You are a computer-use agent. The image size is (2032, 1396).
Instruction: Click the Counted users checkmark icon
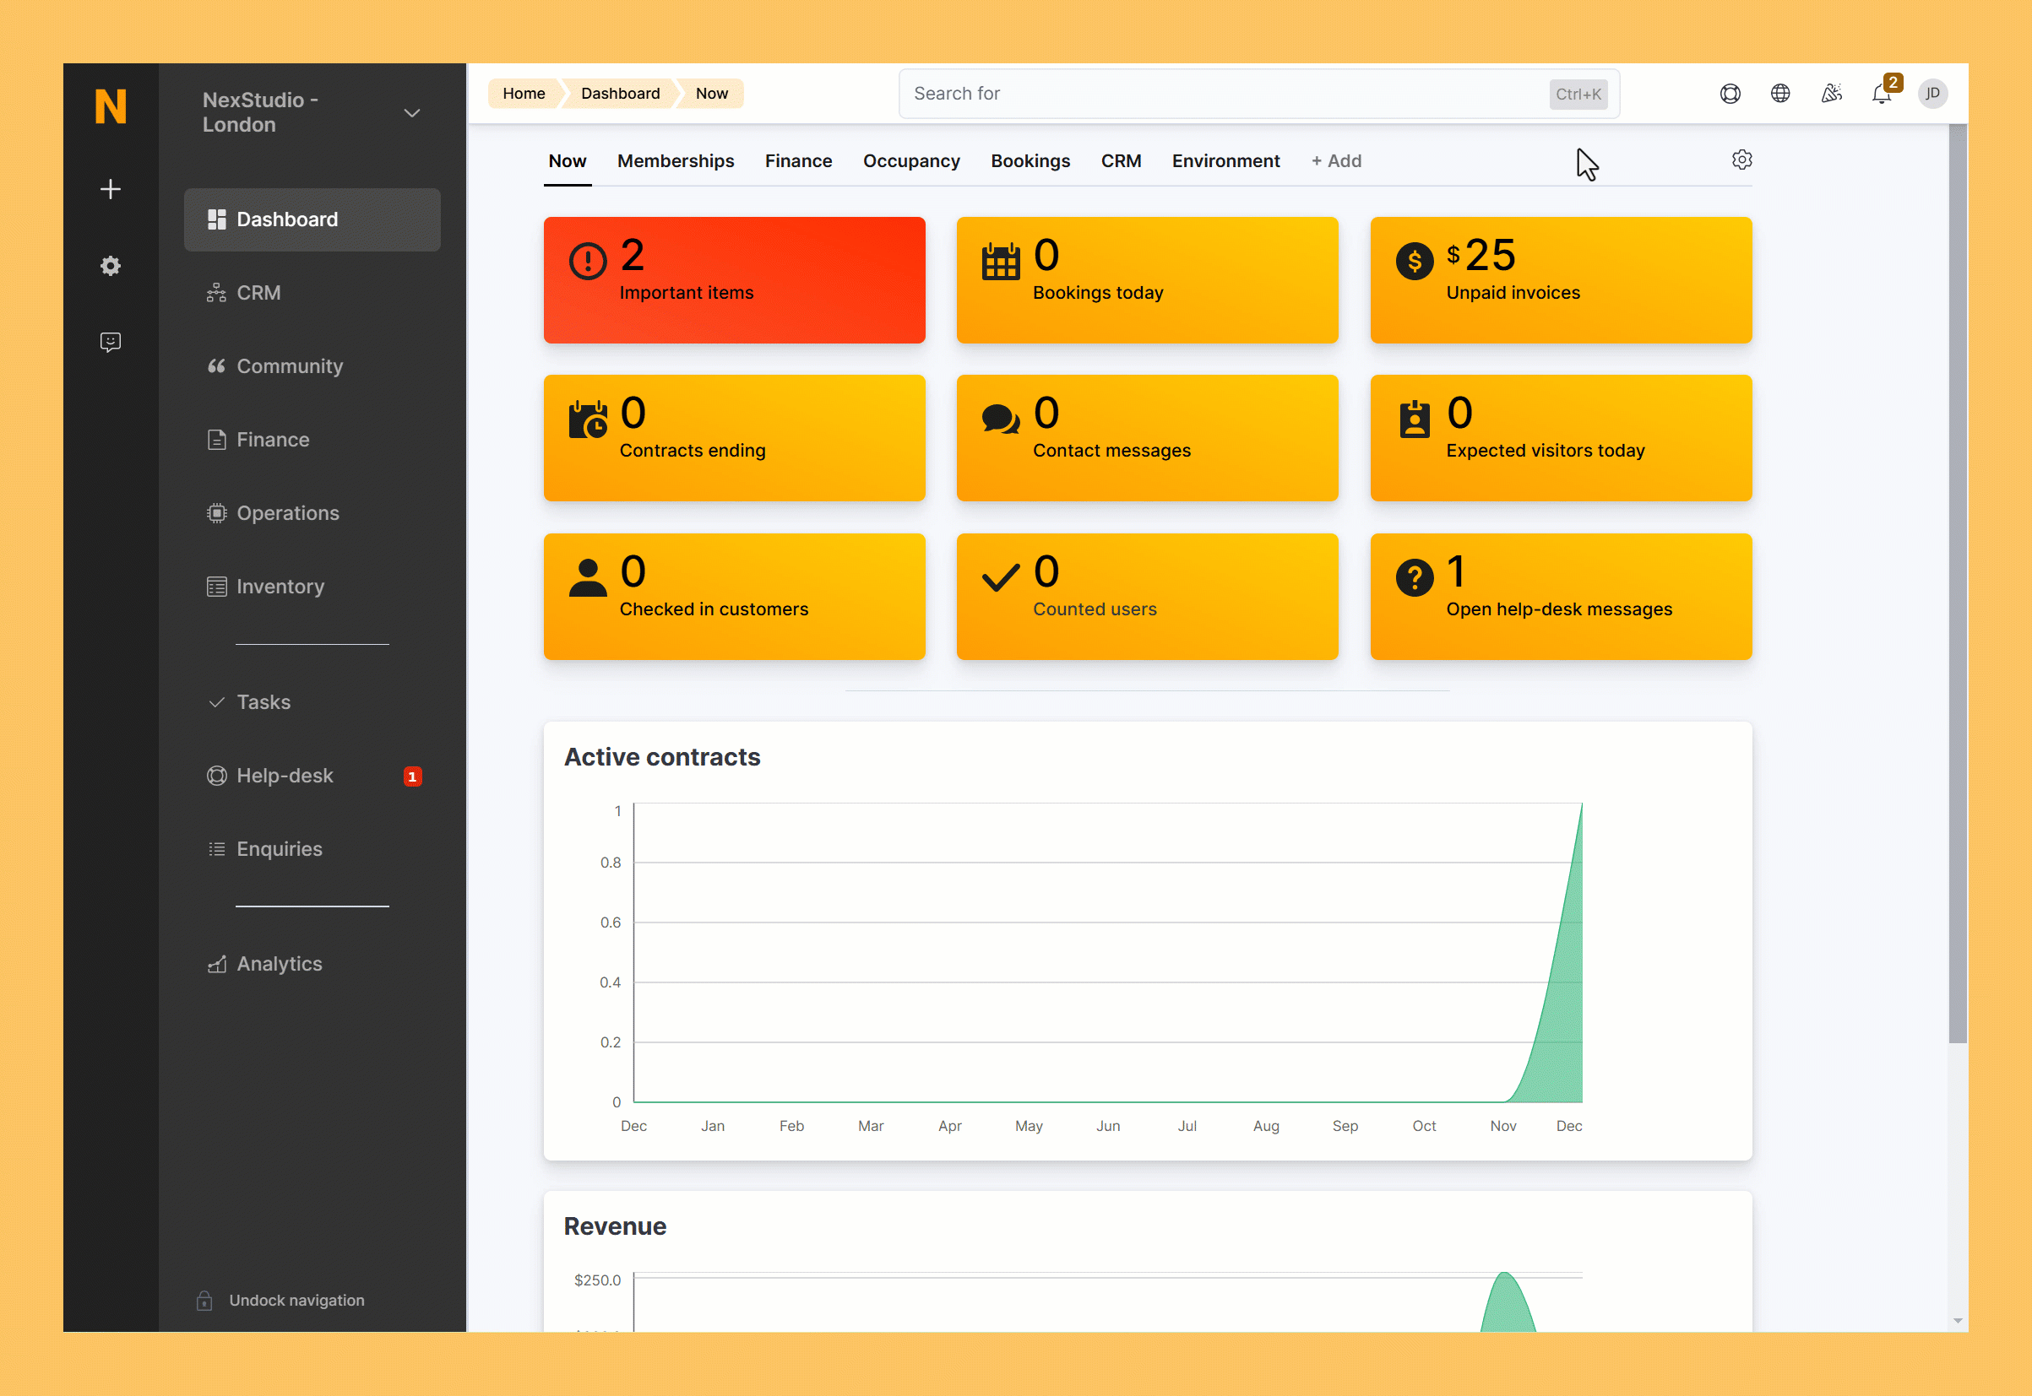1001,577
